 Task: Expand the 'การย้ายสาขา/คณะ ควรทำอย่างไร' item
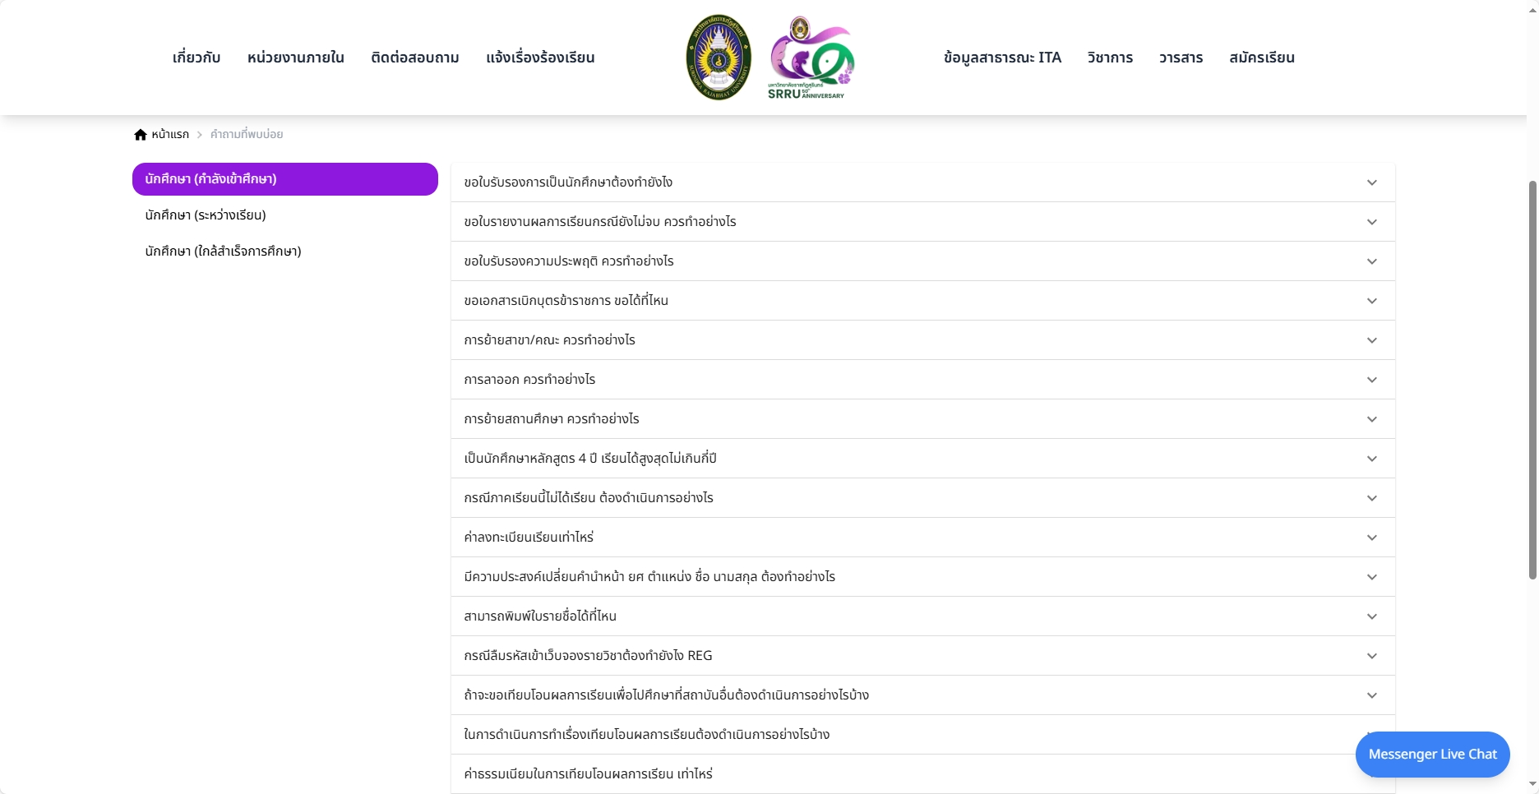pos(919,339)
